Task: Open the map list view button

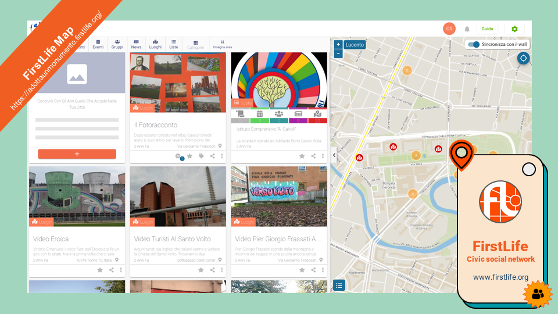Action: point(339,285)
